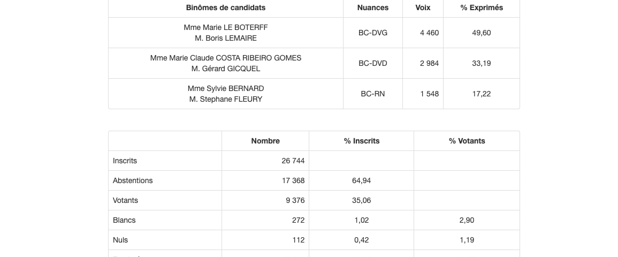Click the "% Exprimés" column header

tap(482, 7)
